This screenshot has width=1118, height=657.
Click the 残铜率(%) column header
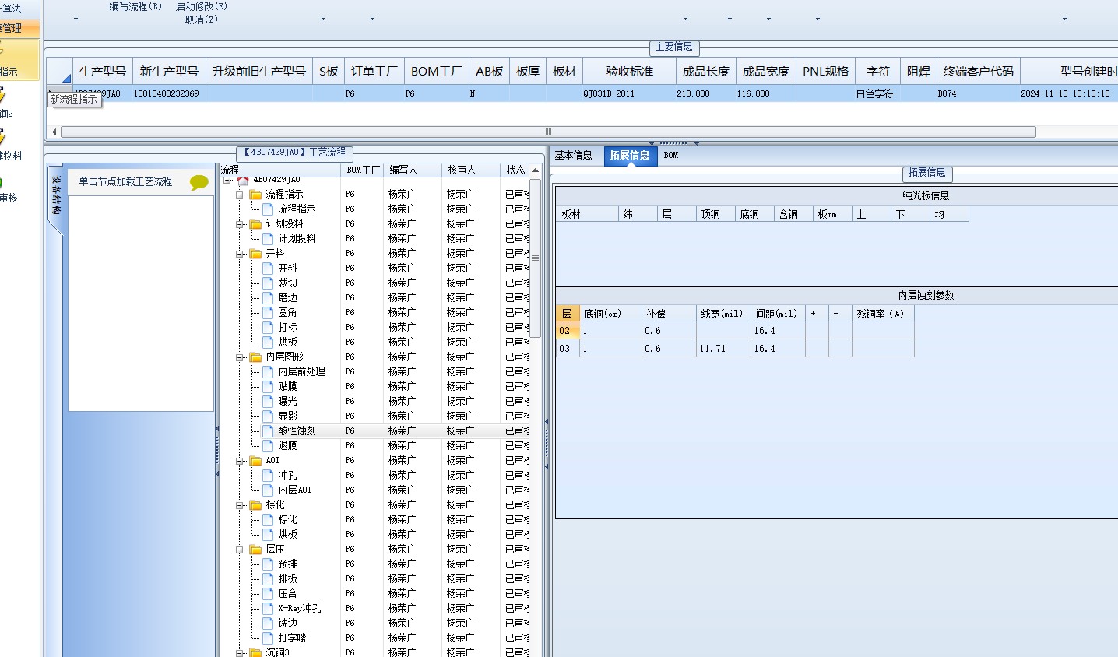click(x=883, y=314)
